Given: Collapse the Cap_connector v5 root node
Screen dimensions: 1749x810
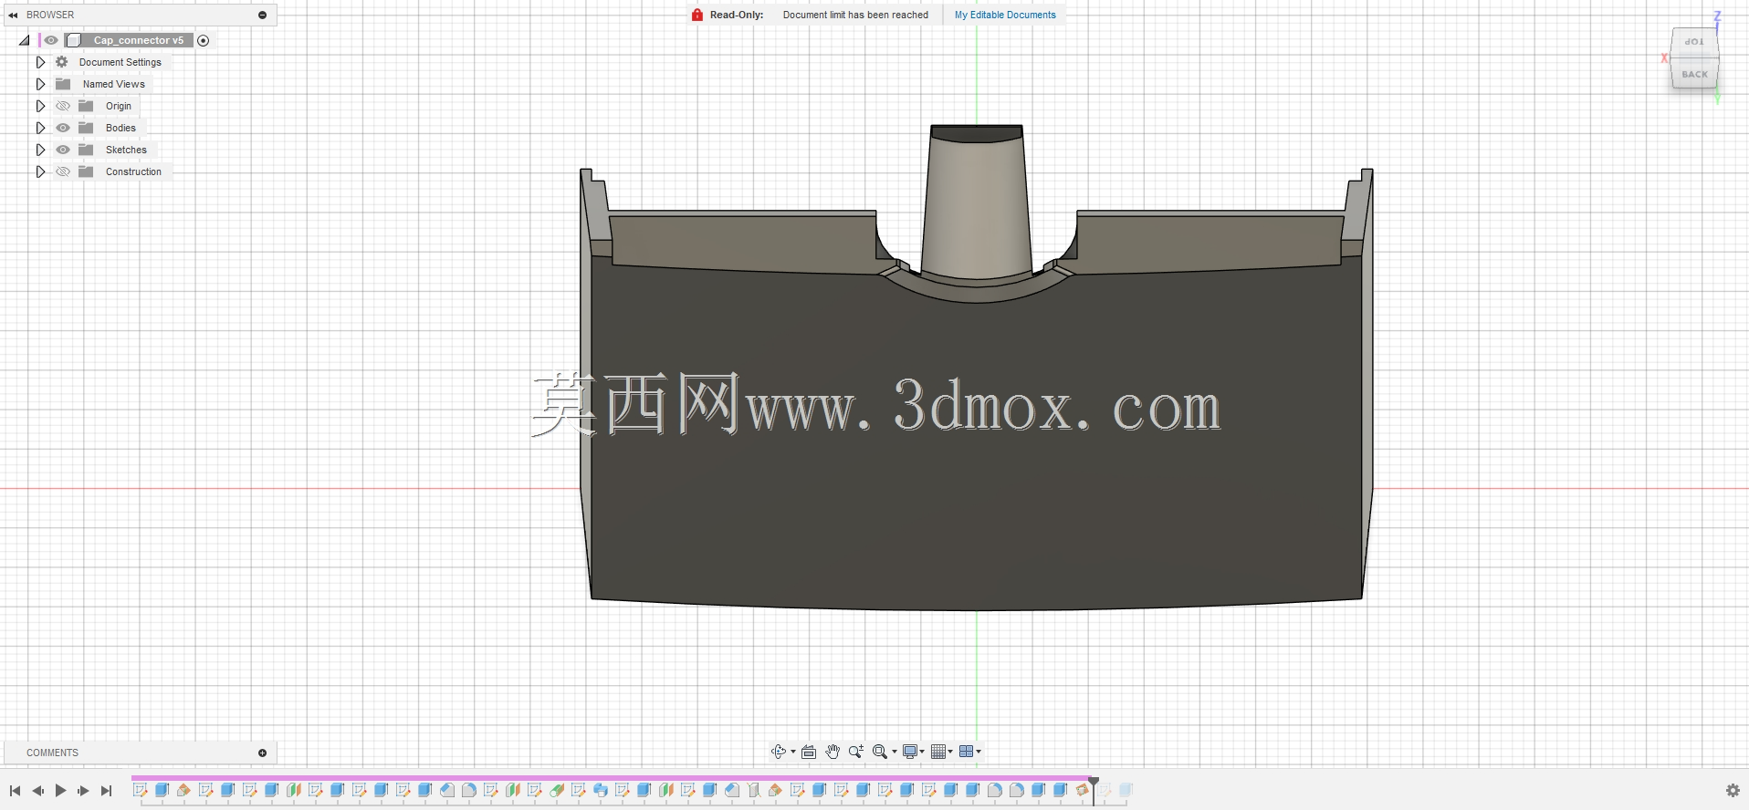Looking at the screenshot, I should point(25,40).
